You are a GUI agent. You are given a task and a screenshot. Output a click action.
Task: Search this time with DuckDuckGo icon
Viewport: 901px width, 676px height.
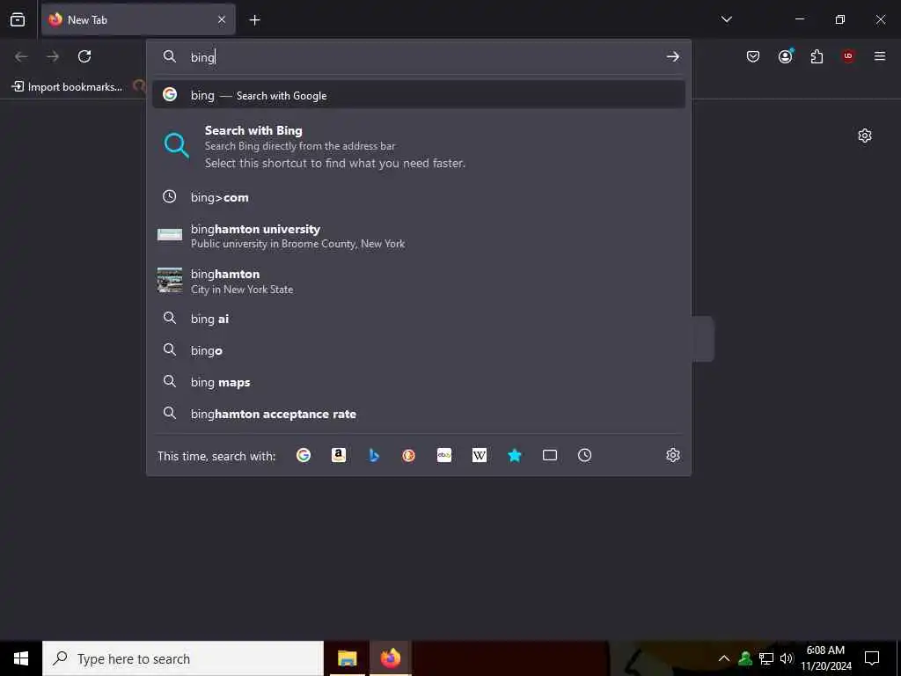[x=408, y=455]
